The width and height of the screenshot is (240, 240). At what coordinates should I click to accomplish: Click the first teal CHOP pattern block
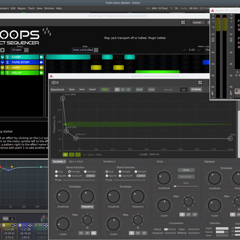68,57
